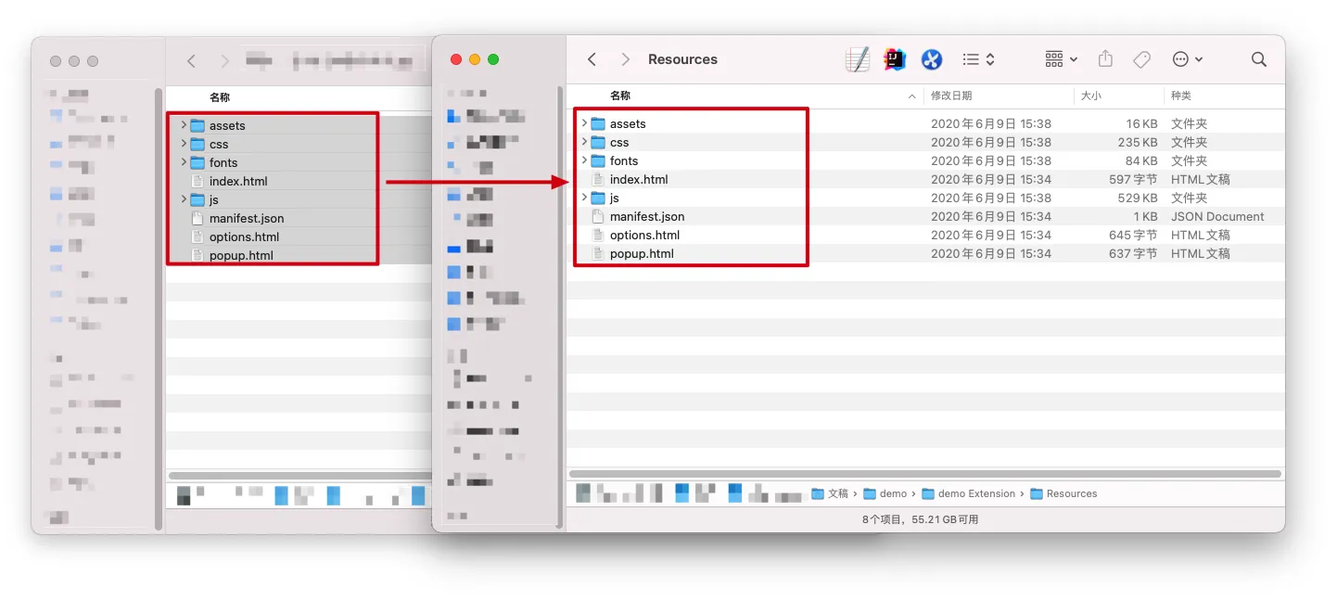Expand the css folder in Resources window
Viewport: 1337px width, 601px height.
click(584, 142)
